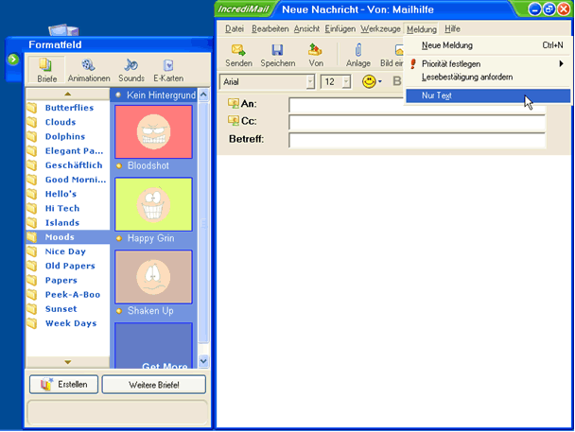Open the E-Karten tab in Formatfeld
The height and width of the screenshot is (432, 575).
coord(168,70)
